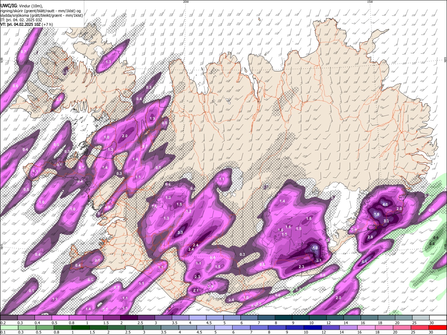447x335 pixels.
Task: Click the "3.9" precipitation value on the map
Action: coord(376,214)
